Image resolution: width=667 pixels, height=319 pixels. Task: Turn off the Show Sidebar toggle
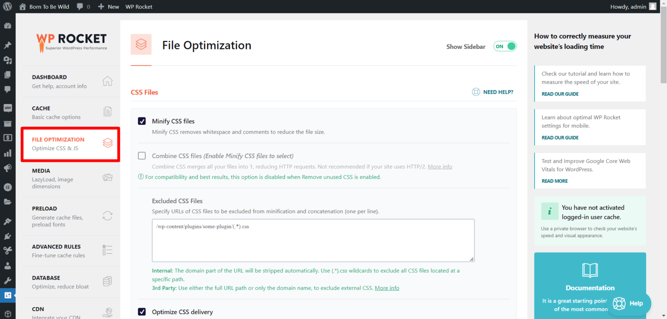[505, 46]
